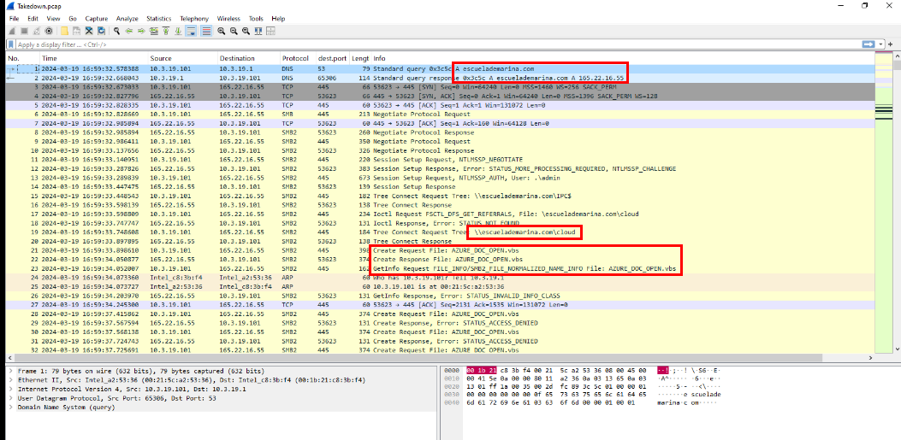This screenshot has height=440, width=901.
Task: Click the apply display filter arrow button
Action: (x=868, y=44)
